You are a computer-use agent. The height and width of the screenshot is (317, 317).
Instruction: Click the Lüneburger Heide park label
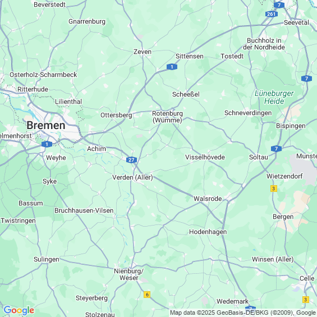(274, 97)
